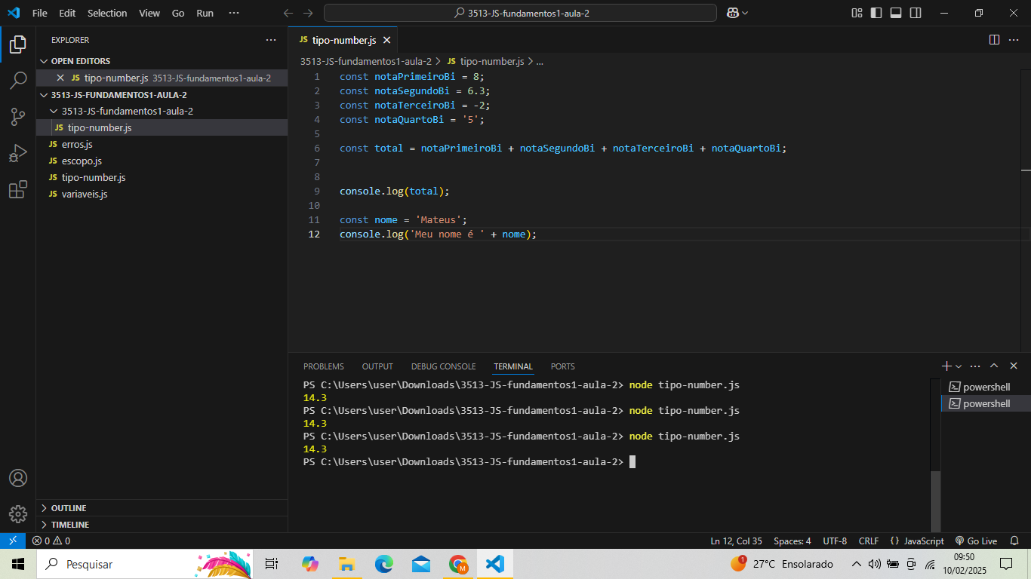Click the Explorer more actions ellipsis
Screen dimensions: 1031x579
pyautogui.click(x=271, y=40)
